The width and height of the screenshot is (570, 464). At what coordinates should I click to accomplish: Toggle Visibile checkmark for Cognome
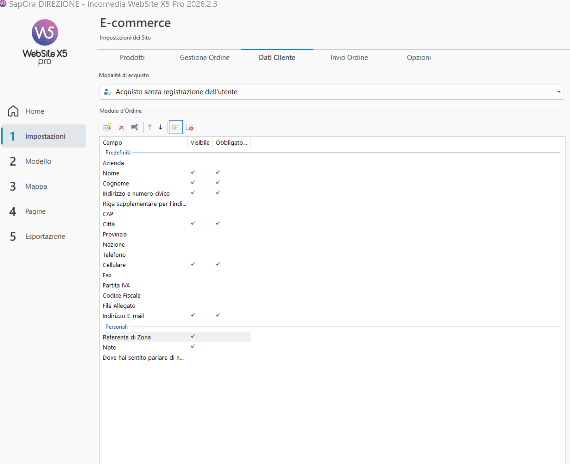(x=193, y=183)
